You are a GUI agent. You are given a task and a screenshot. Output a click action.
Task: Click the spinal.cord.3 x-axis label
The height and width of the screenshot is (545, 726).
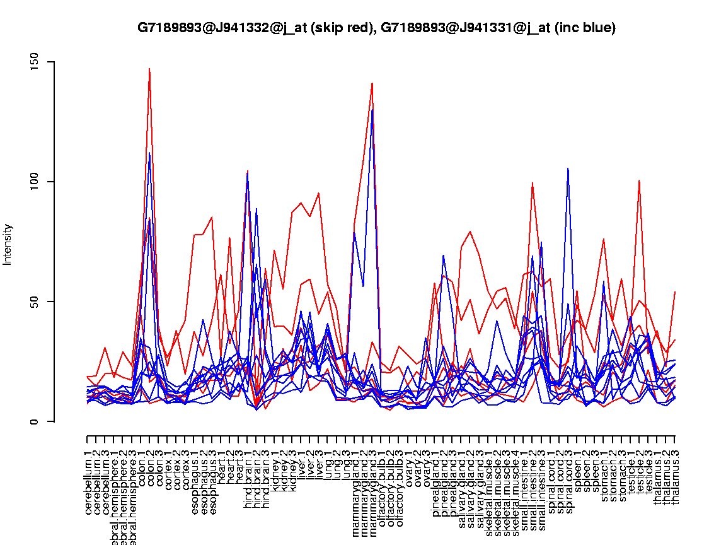pyautogui.click(x=569, y=474)
